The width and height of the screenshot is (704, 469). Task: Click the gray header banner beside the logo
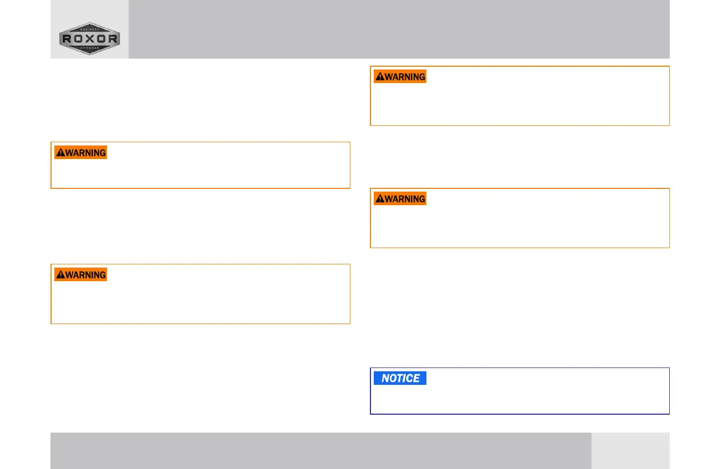point(399,29)
